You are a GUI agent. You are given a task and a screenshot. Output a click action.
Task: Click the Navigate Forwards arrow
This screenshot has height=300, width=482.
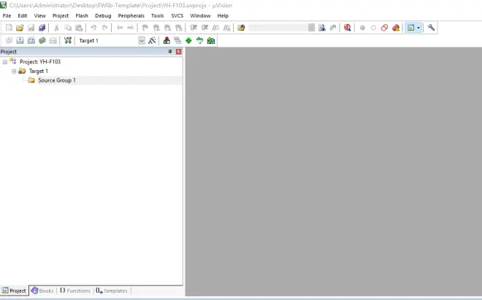pyautogui.click(x=130, y=28)
